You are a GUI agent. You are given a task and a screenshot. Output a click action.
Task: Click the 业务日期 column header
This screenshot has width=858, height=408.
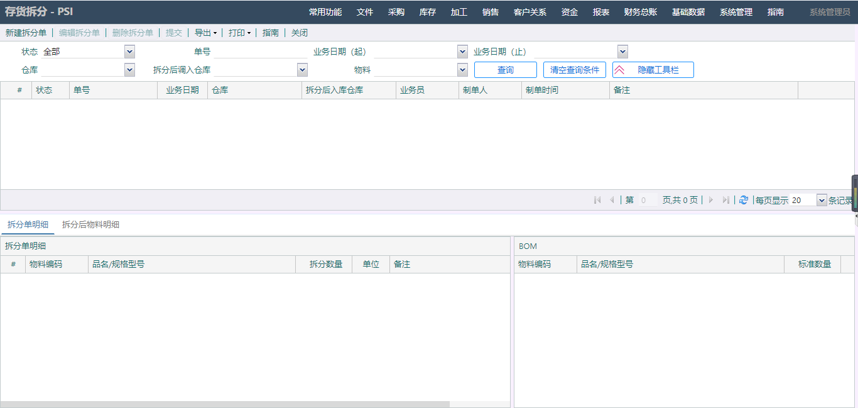pyautogui.click(x=182, y=90)
